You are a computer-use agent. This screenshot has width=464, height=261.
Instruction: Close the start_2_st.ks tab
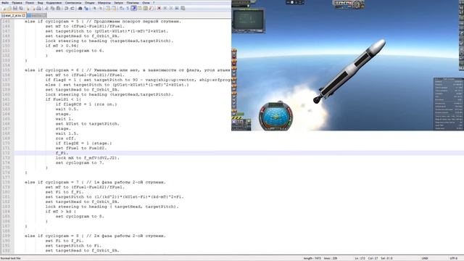pos(24,15)
